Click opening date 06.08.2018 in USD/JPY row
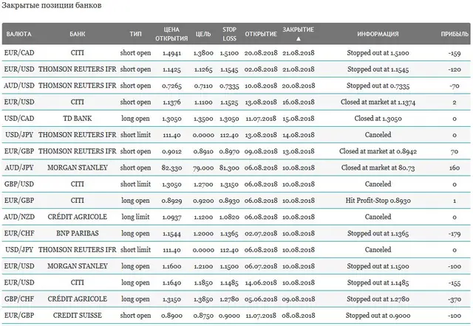The image size is (473, 326). point(261,250)
